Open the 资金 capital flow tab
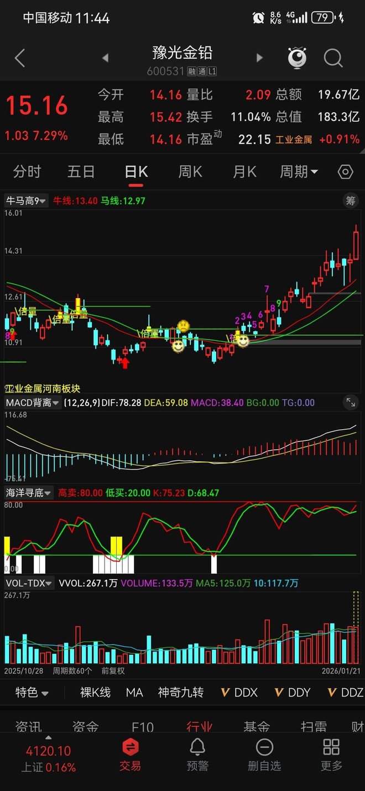 (x=85, y=726)
